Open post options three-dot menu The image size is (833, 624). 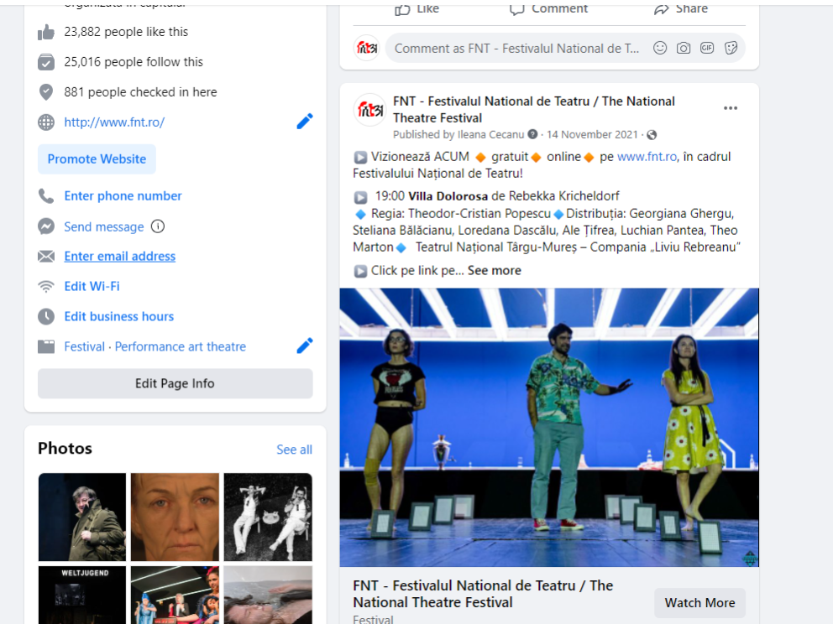coord(731,108)
